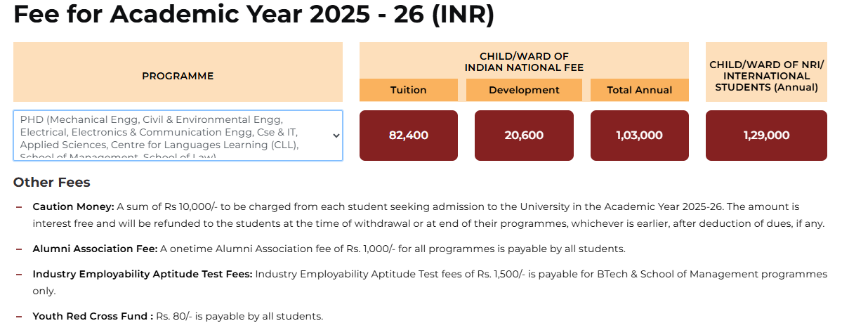Click the red dash bullet before Youth Red Cross
Viewport: 842px width, 335px height.
20,317
